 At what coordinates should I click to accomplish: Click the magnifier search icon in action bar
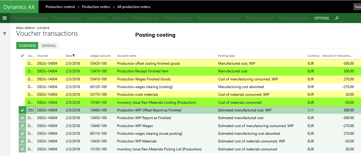pyautogui.click(x=337, y=18)
